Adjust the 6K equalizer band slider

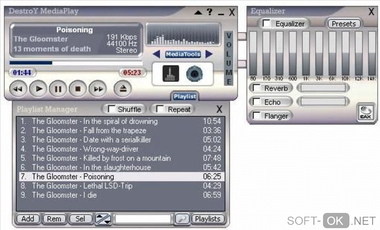pos(332,53)
